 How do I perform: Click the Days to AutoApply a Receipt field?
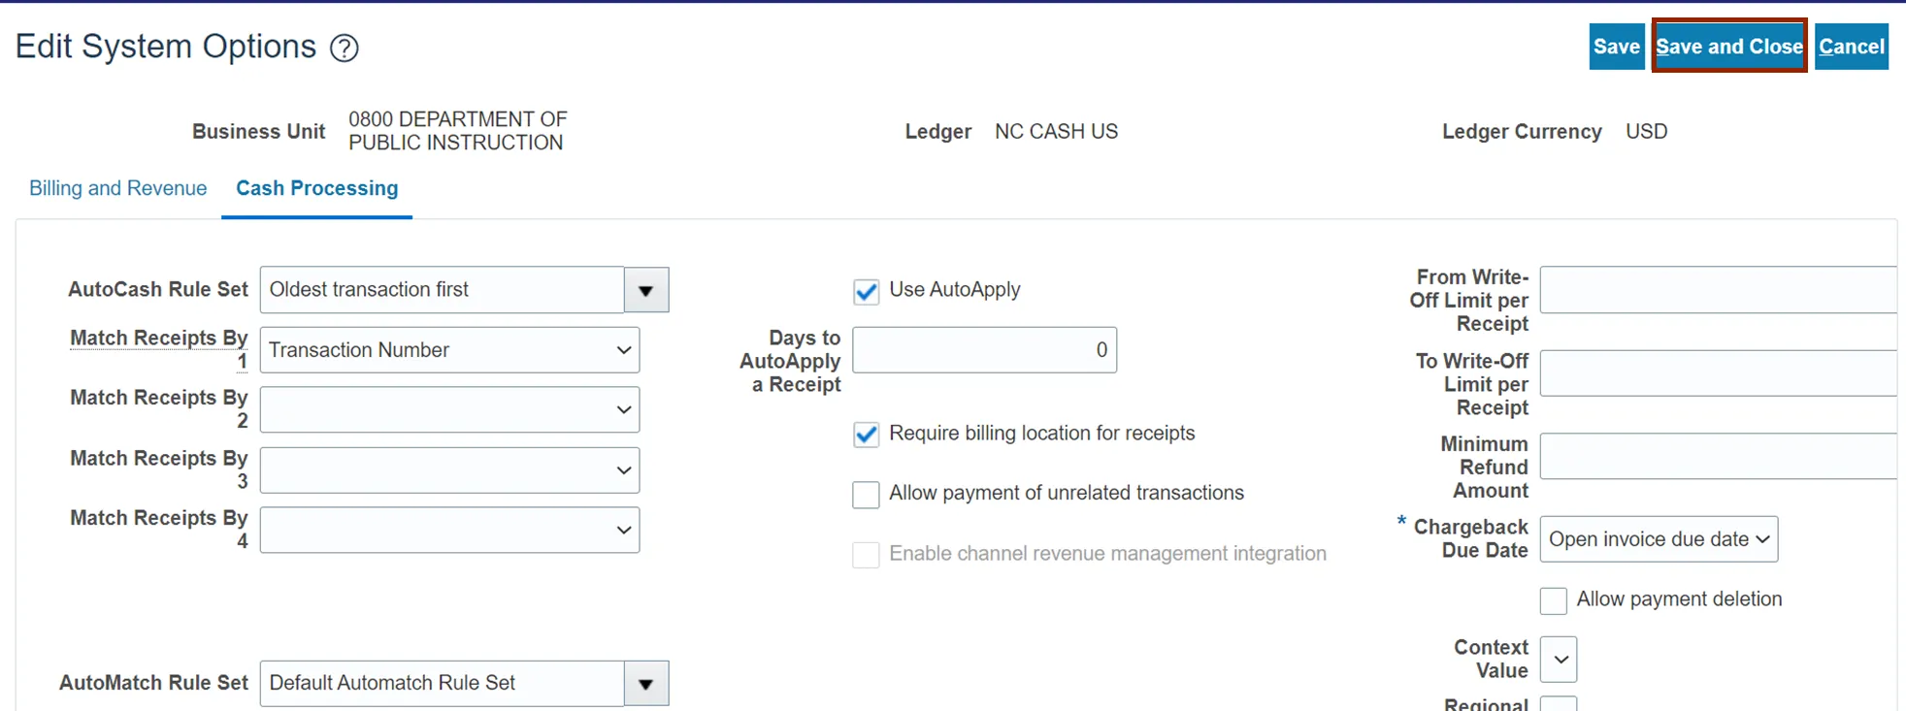pos(984,350)
